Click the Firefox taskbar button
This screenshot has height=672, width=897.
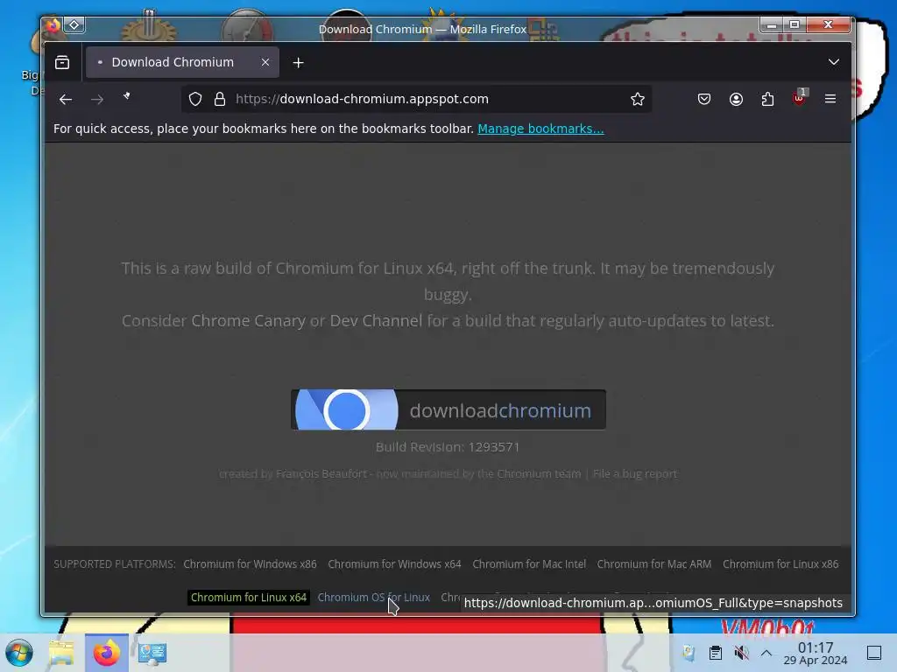click(106, 653)
